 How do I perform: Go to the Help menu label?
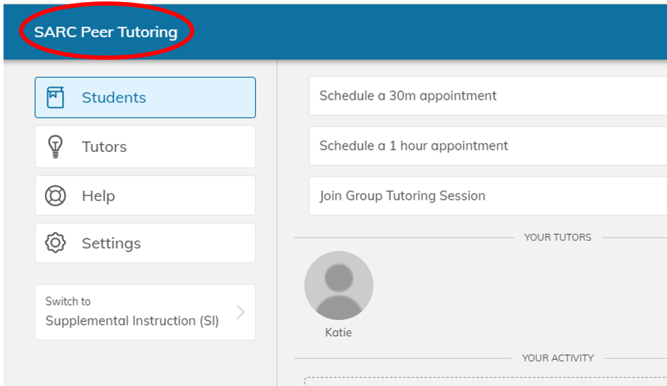pyautogui.click(x=98, y=195)
